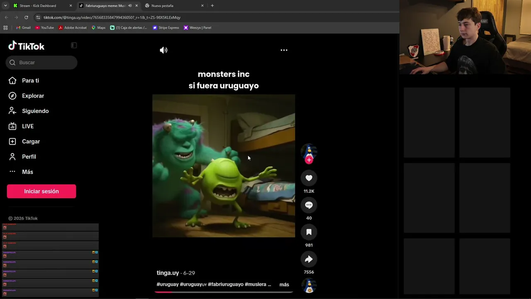Click the 7556 shares count
Image resolution: width=531 pixels, height=299 pixels.
tap(309, 272)
